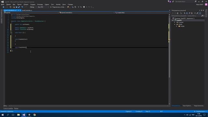The height and width of the screenshot is (117, 208).
Task: Open Solution Explorer window options dropdown arrow
Action: pyautogui.click(x=200, y=10)
